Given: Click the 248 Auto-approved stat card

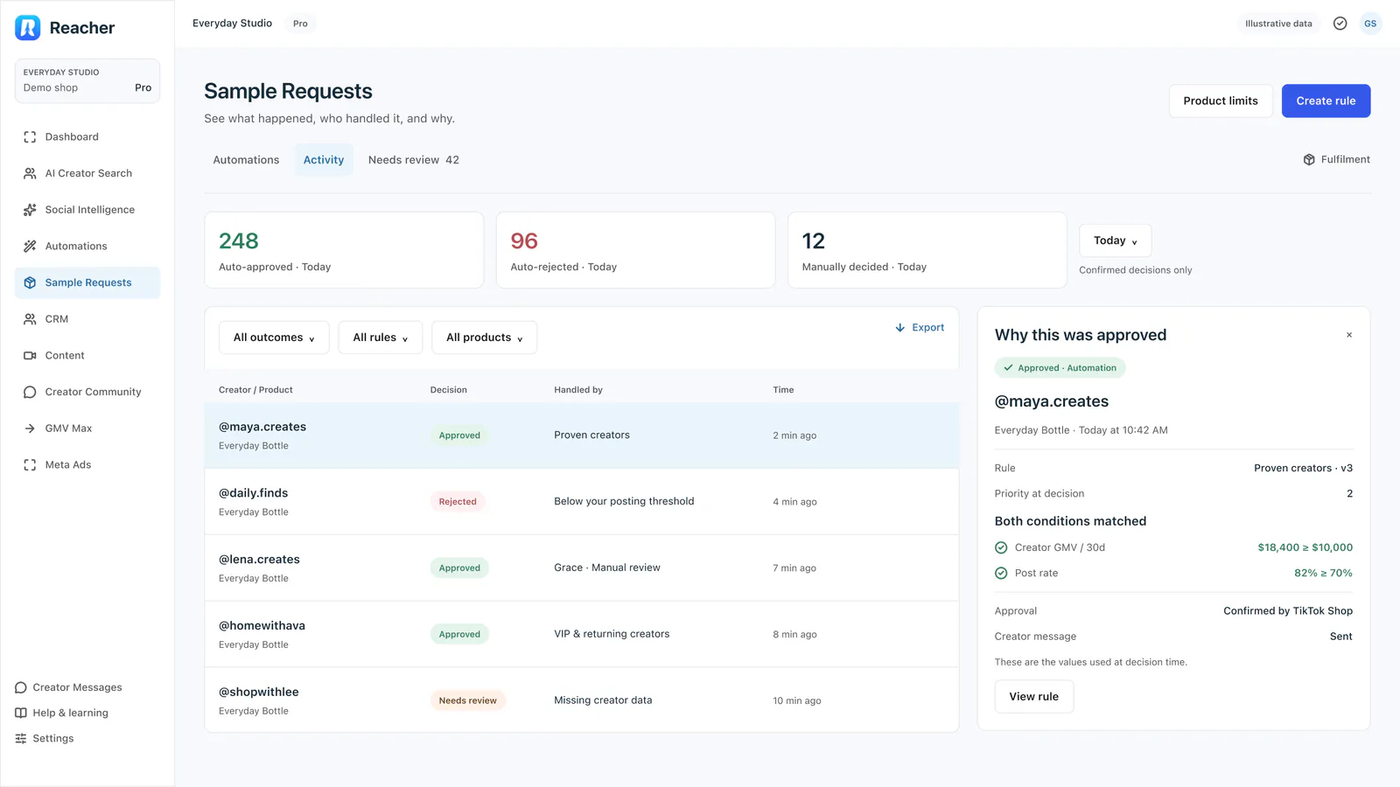Looking at the screenshot, I should 344,250.
